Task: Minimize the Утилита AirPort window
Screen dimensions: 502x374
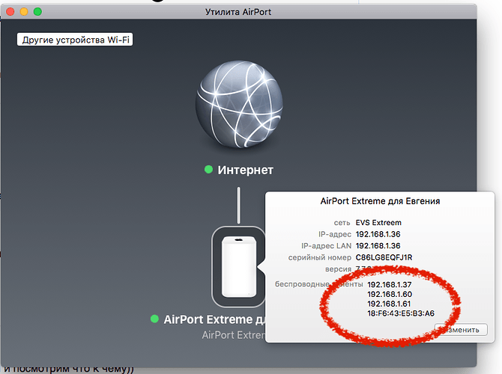Action: point(24,12)
